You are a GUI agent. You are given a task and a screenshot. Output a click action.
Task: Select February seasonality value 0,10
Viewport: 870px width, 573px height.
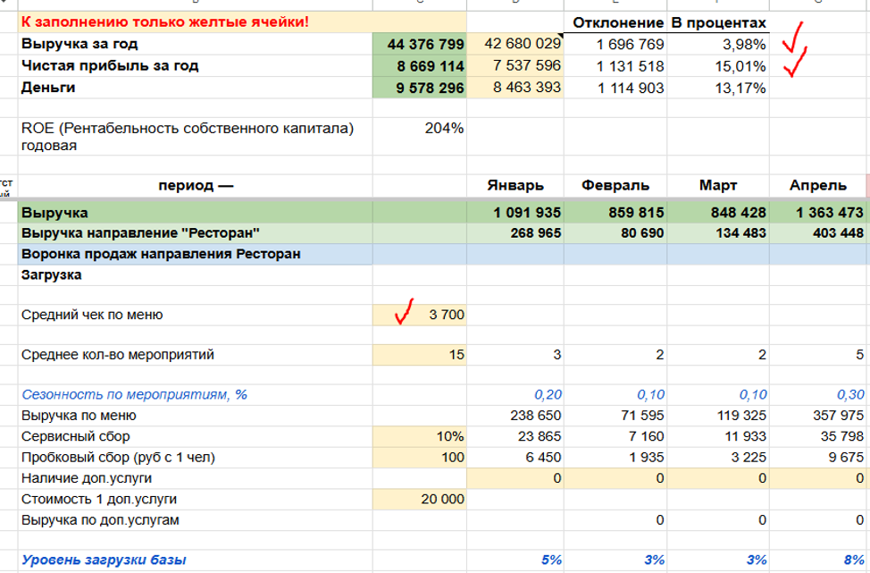(617, 394)
